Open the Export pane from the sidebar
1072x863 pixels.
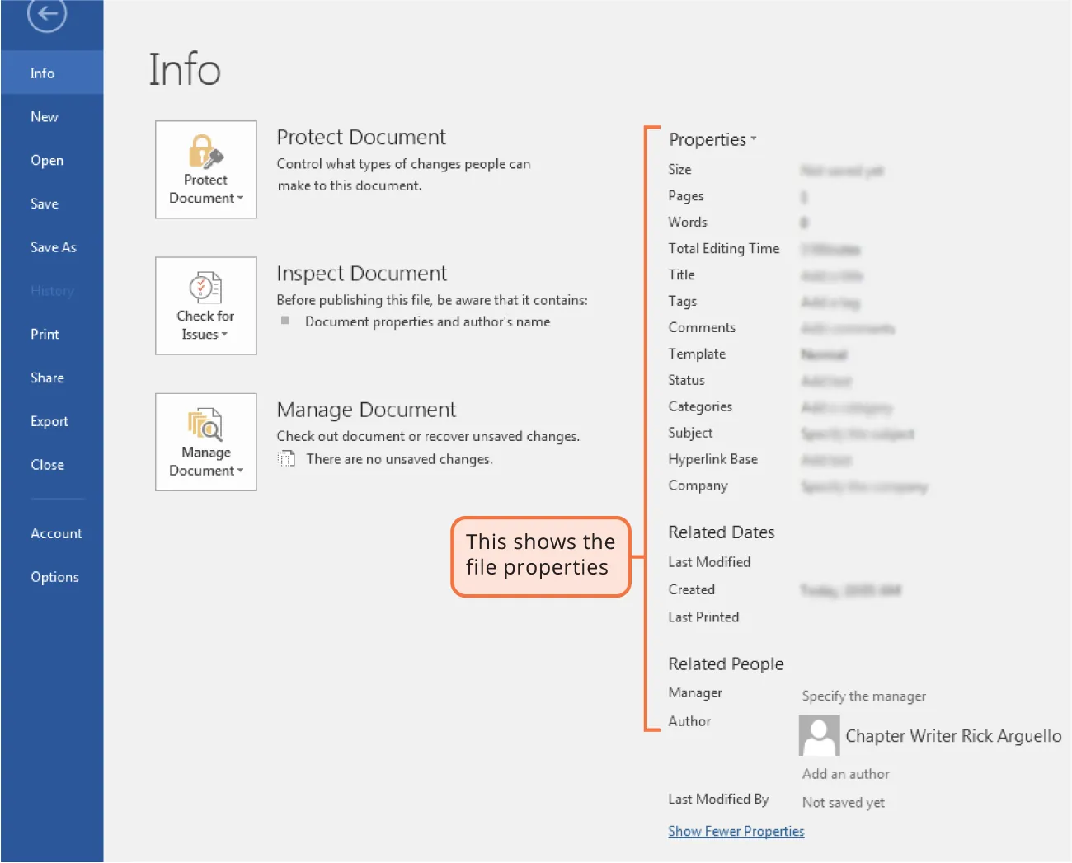49,421
